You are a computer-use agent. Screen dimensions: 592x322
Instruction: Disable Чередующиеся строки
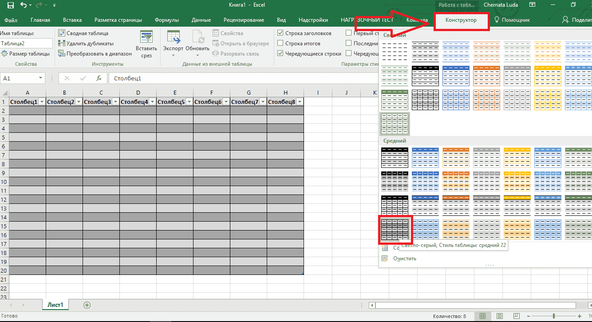(x=281, y=53)
